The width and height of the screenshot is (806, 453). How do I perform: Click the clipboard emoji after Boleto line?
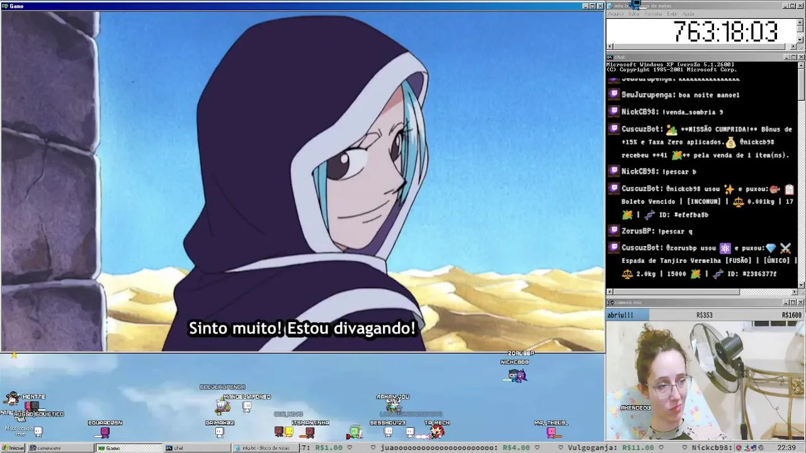[x=789, y=189]
